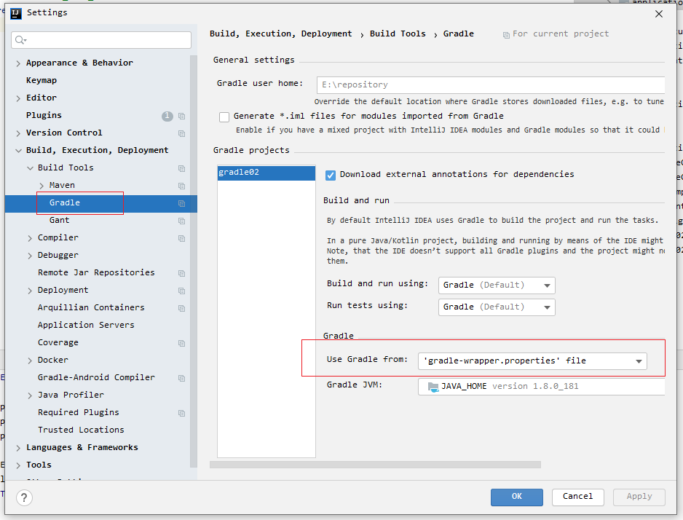
Task: Uncheck Download external annotations for dependencies
Action: (331, 175)
